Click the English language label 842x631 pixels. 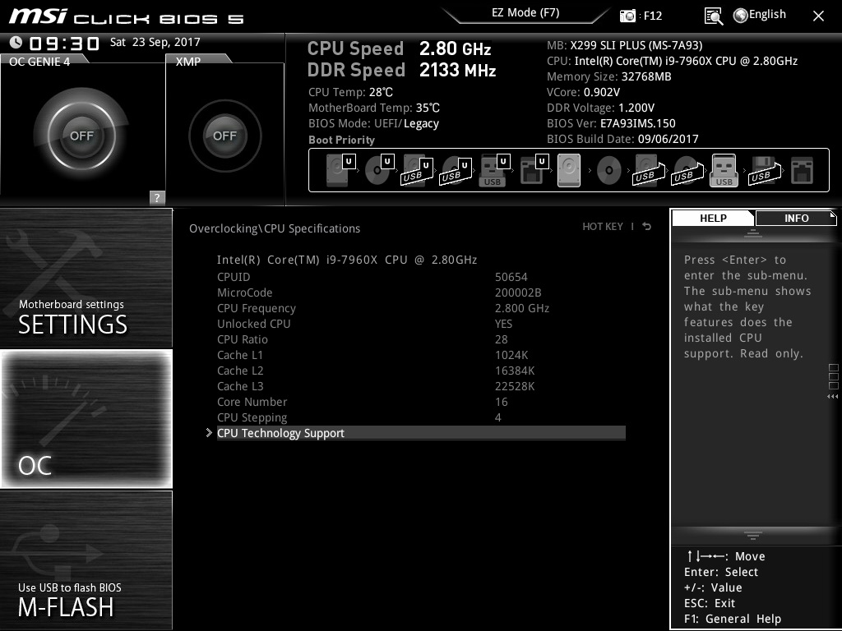[x=767, y=15]
